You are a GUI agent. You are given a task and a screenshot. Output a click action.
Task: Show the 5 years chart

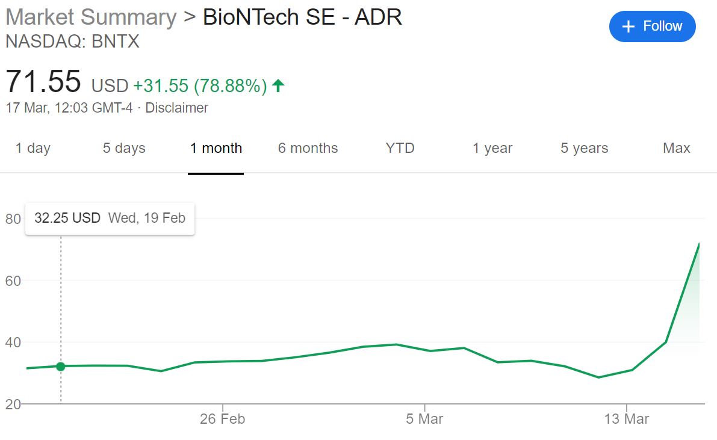(584, 148)
